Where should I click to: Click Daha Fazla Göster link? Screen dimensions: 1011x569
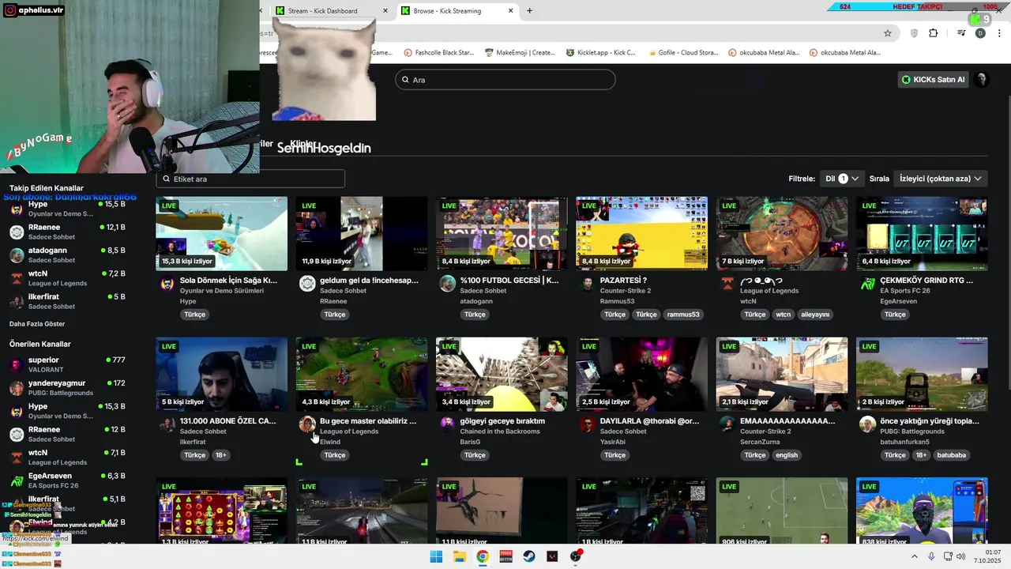(37, 324)
